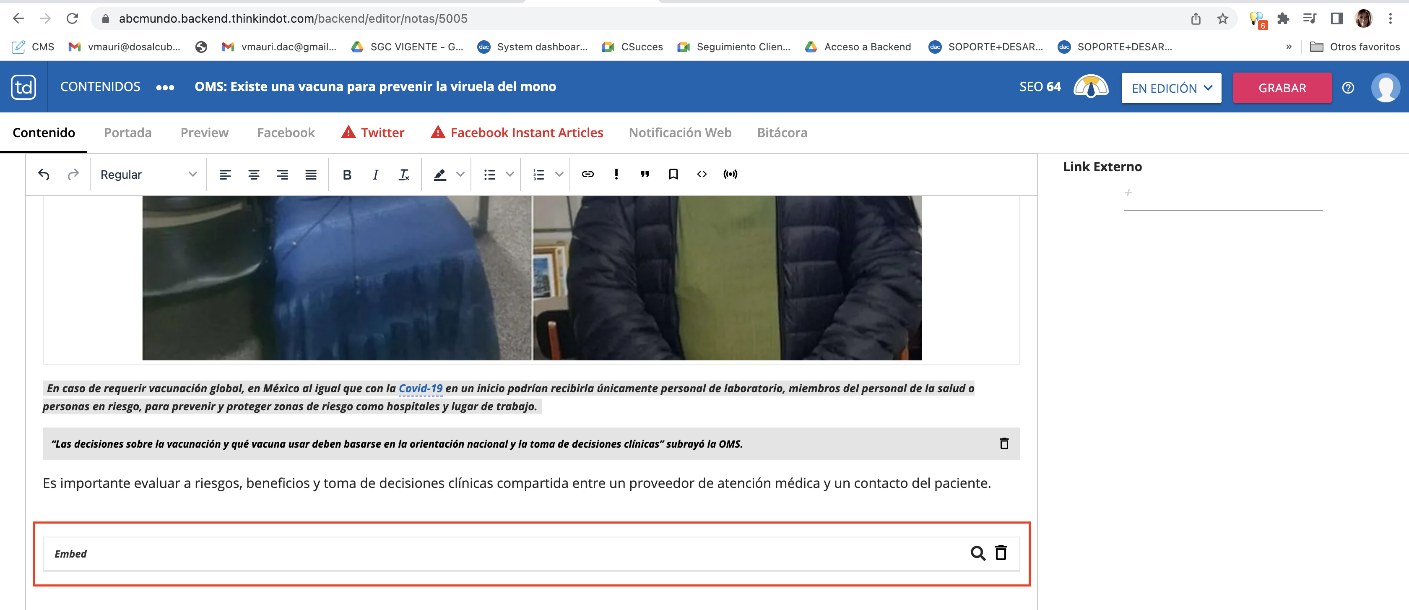The image size is (1409, 610).
Task: Click the clear formatting icon
Action: [404, 175]
